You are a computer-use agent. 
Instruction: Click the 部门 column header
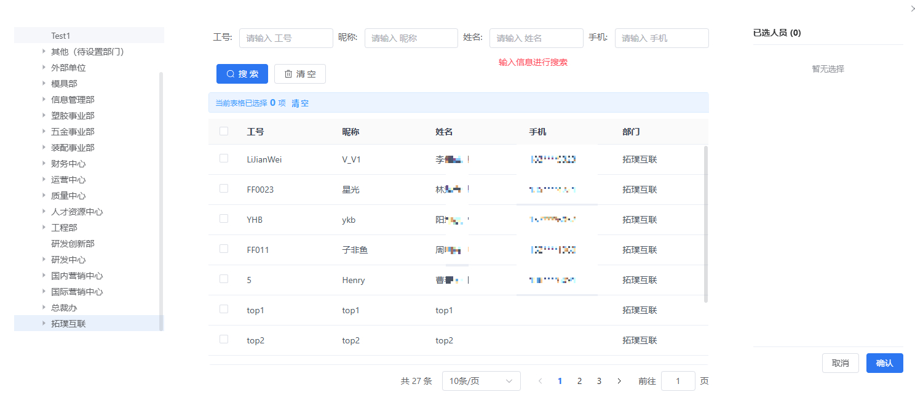click(631, 132)
